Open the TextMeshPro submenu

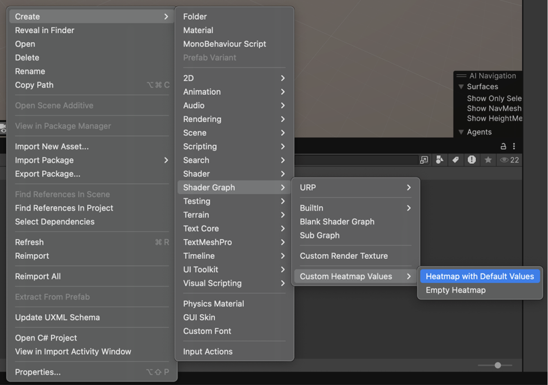pos(234,242)
